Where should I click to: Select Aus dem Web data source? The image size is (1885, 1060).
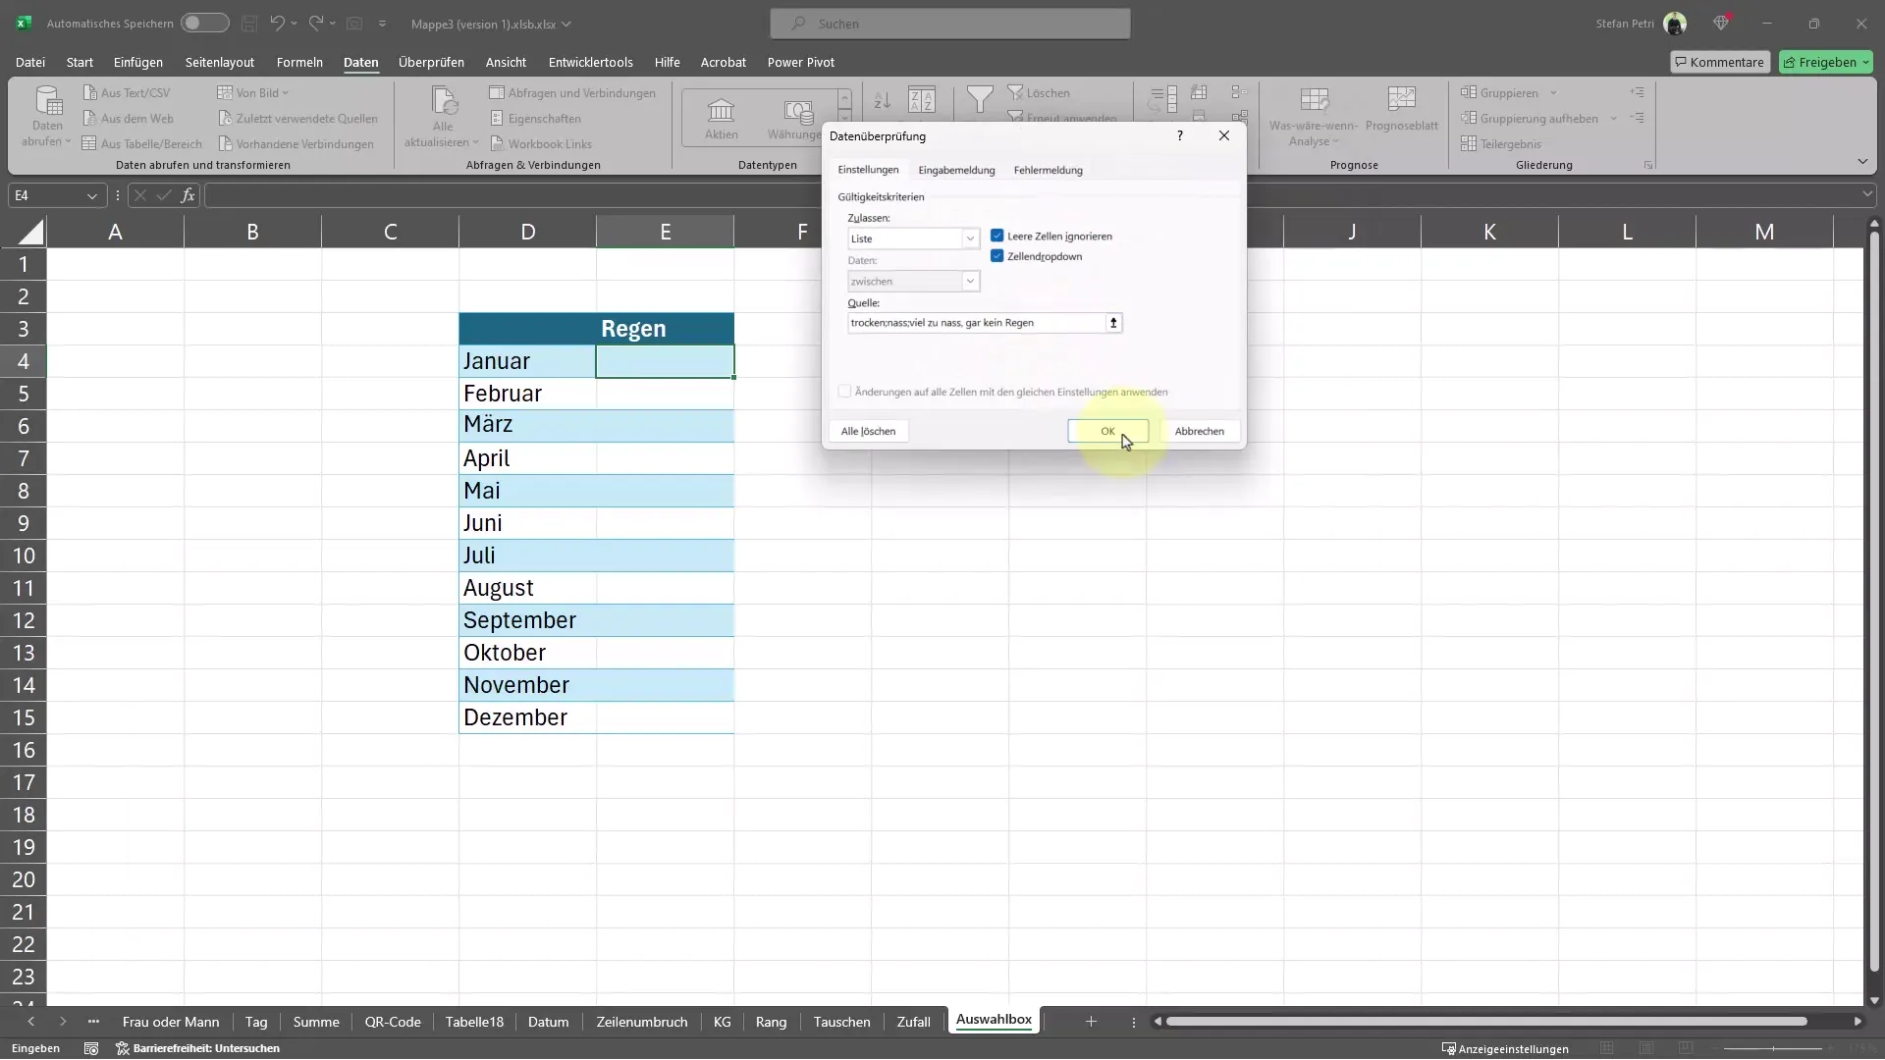128,119
